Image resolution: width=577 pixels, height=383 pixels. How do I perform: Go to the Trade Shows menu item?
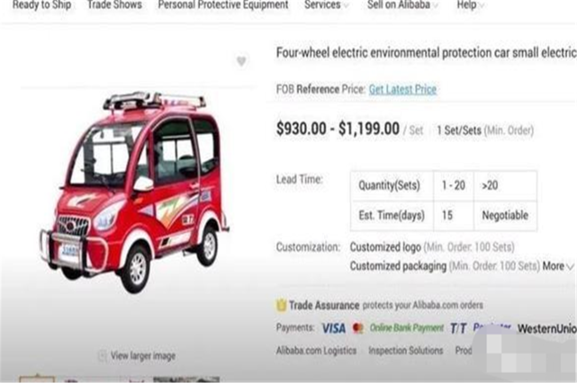coord(114,4)
